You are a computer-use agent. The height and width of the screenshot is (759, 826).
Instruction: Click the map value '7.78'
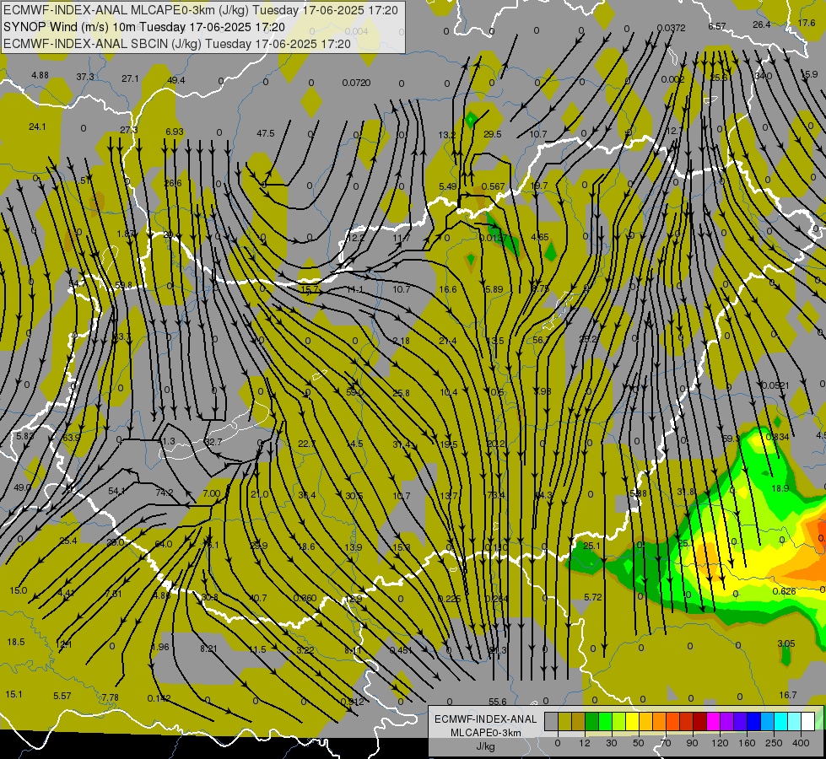(x=110, y=697)
